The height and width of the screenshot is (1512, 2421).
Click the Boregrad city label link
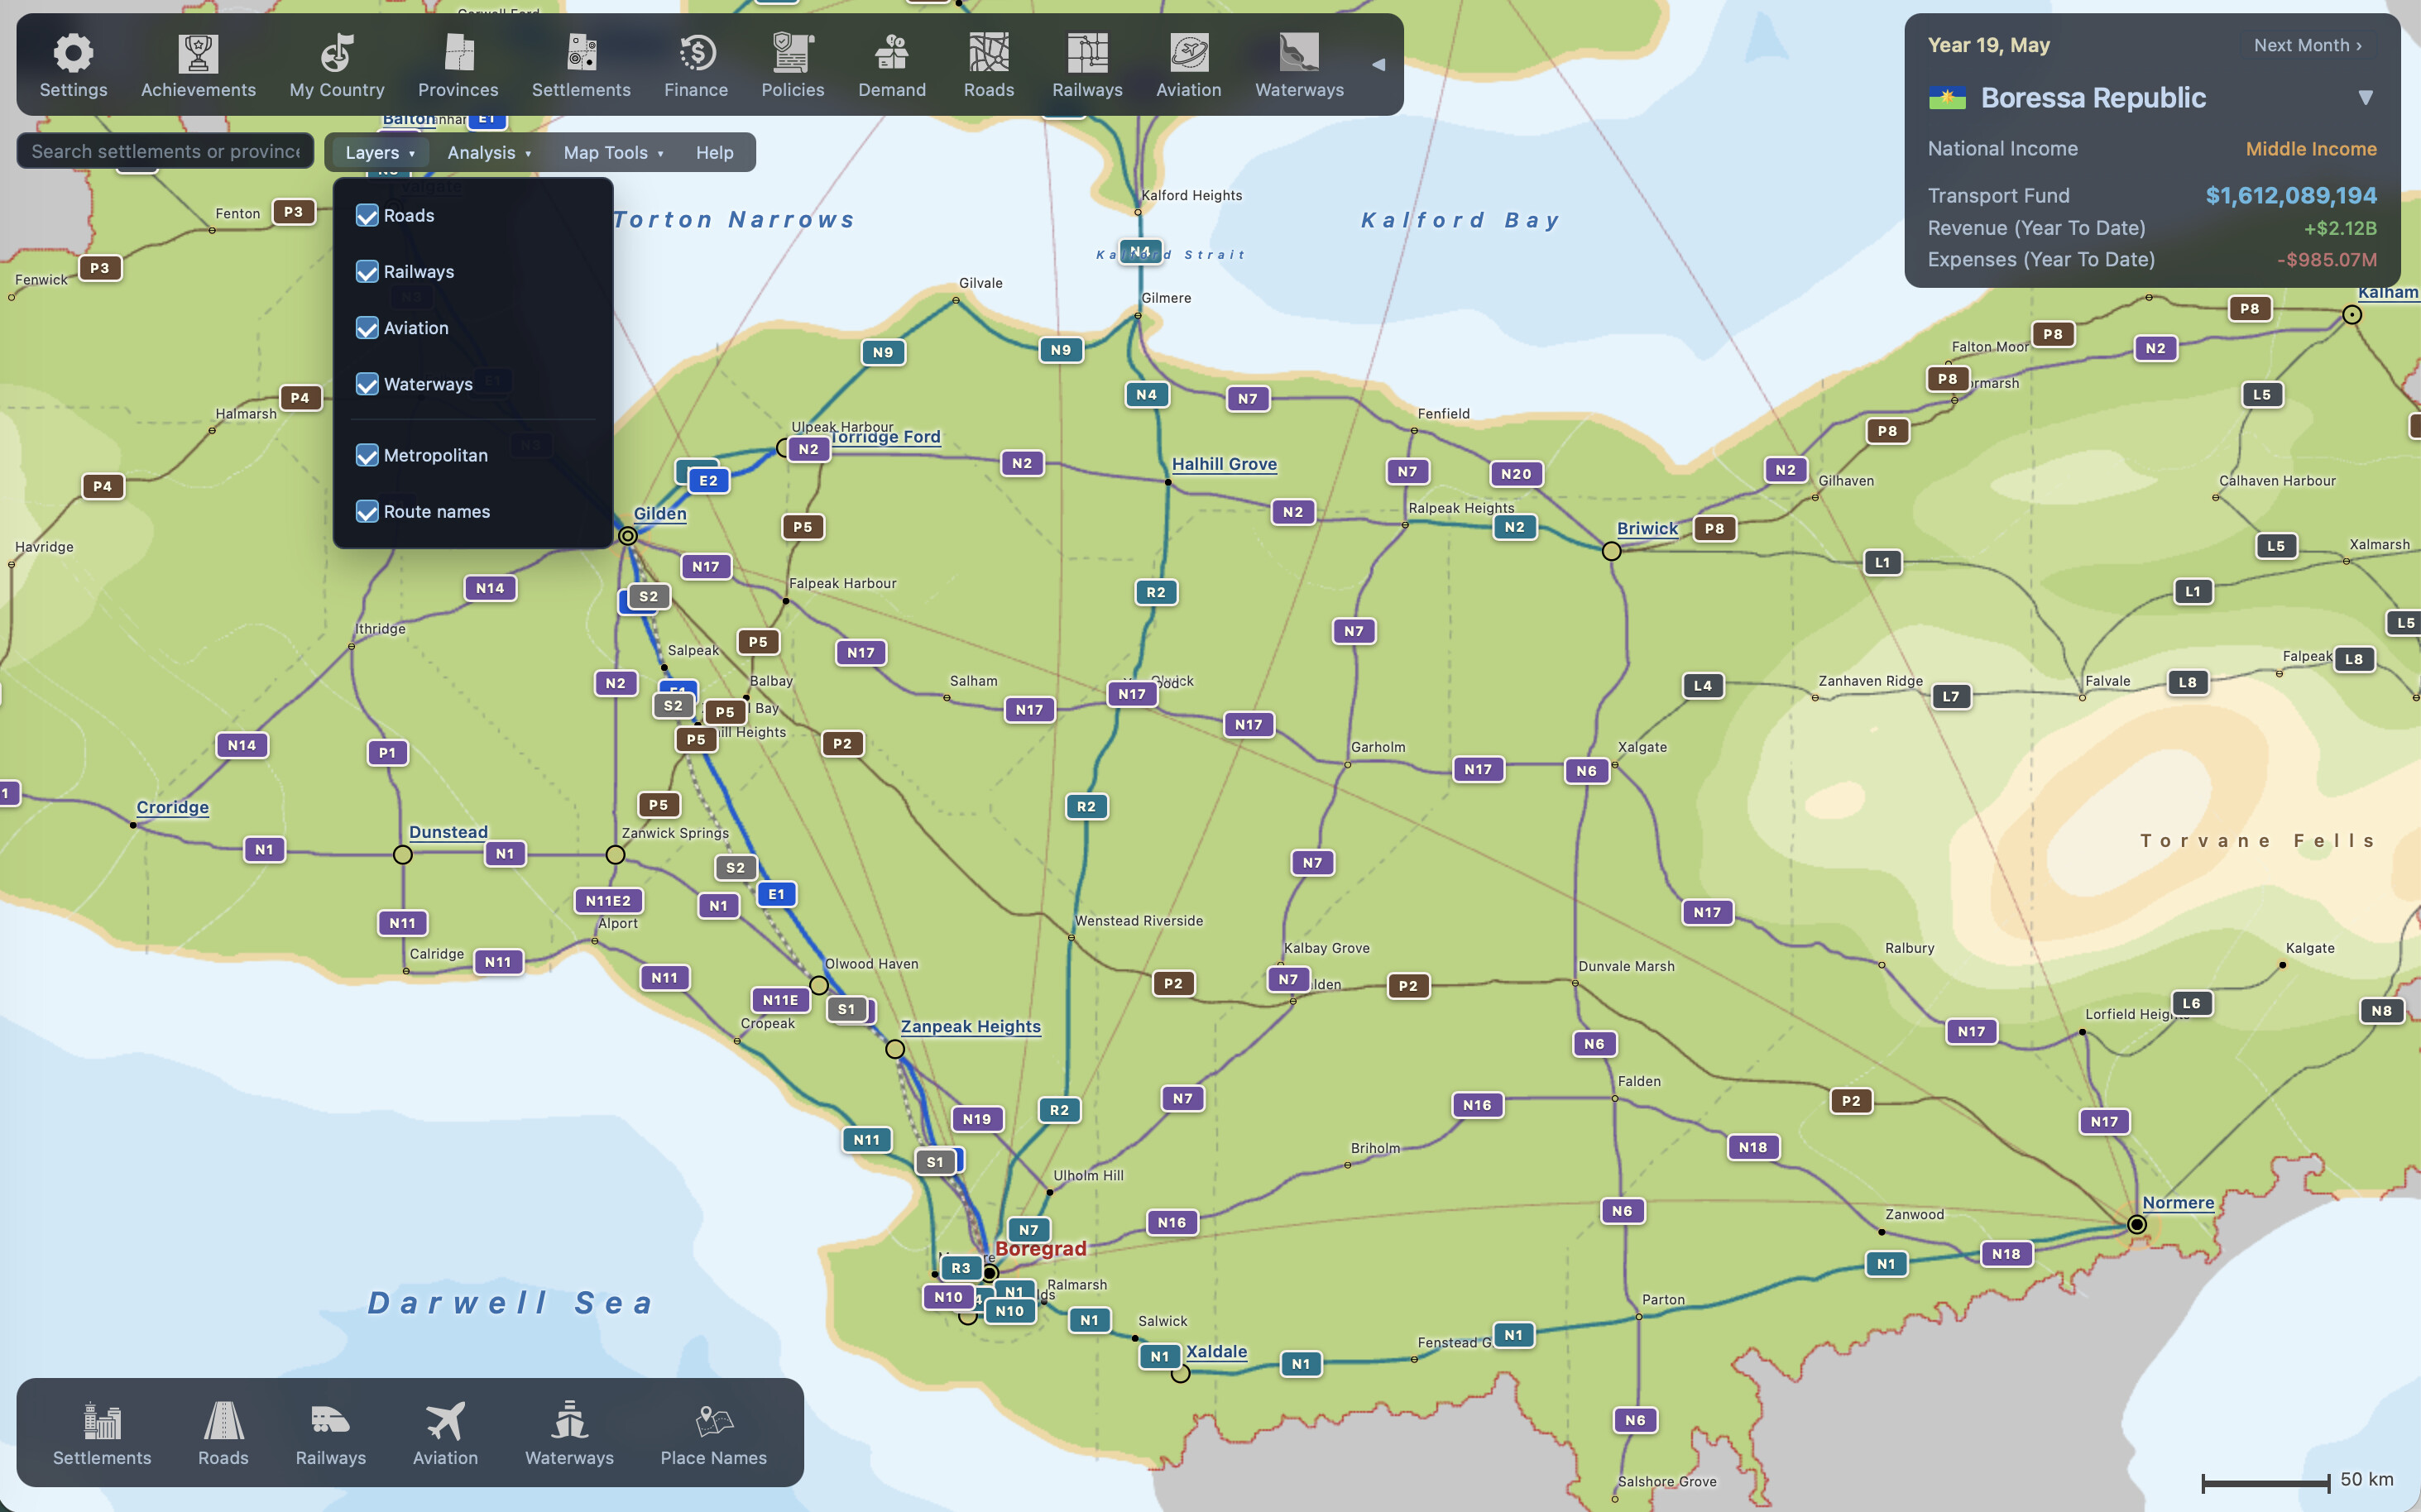[1040, 1249]
